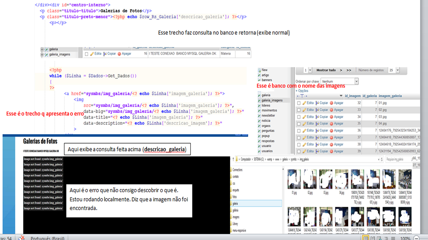Select the usuarios table in the tree

coord(267,151)
